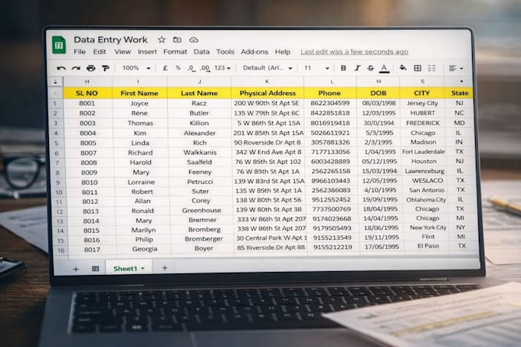521x347 pixels.
Task: Select column L header
Action: click(332, 82)
